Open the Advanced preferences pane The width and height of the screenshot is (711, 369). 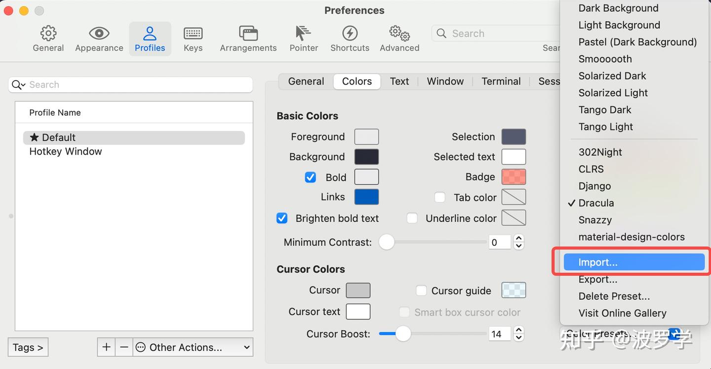coord(399,39)
